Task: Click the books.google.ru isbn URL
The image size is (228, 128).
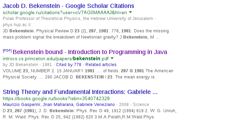Action: coord(56,99)
